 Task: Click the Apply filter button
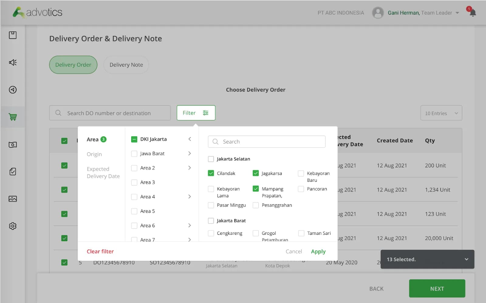click(x=318, y=251)
